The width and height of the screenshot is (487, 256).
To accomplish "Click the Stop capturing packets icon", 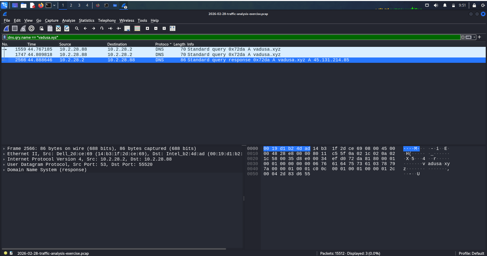I will point(14,28).
